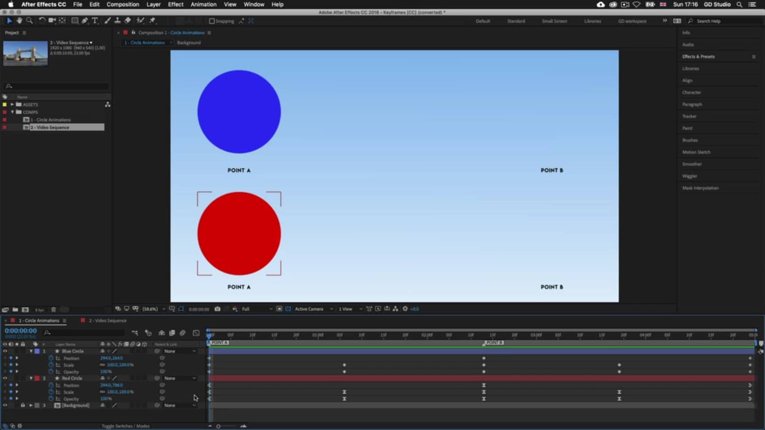Collapse the Red Circle layer properties
This screenshot has height=430, width=765.
[x=31, y=379]
